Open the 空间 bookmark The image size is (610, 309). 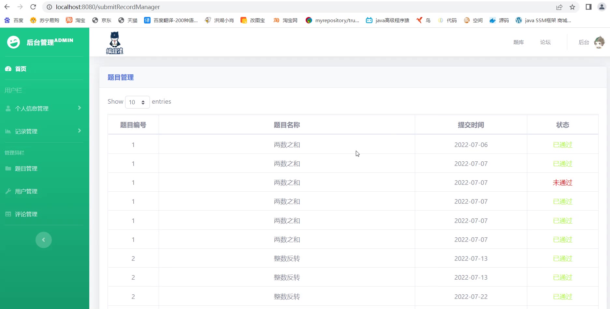point(473,20)
